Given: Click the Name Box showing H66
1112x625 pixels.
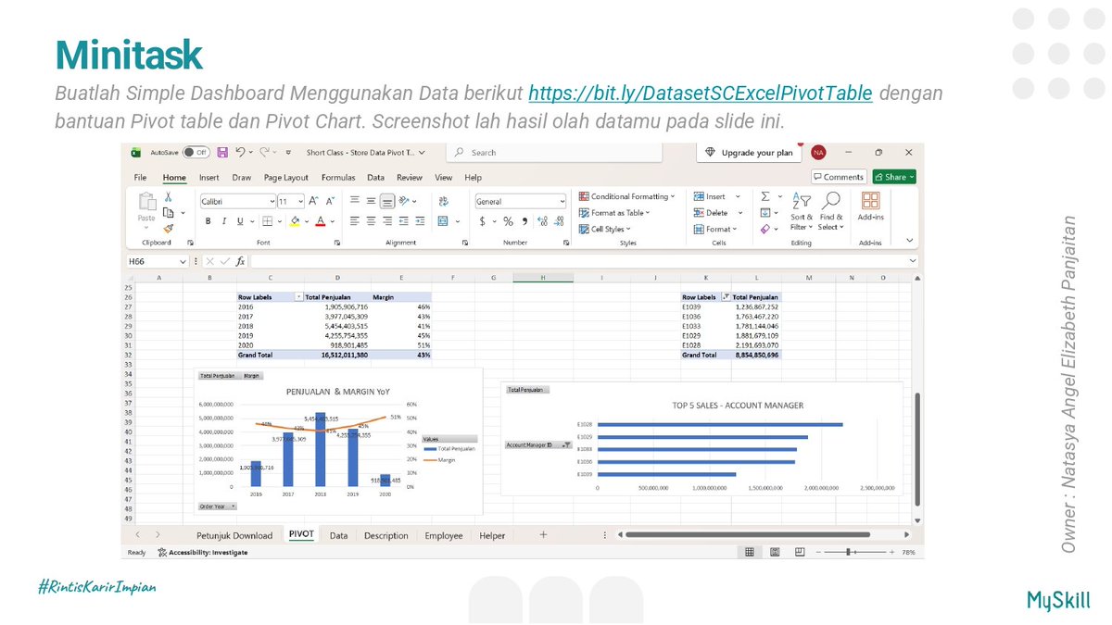Looking at the screenshot, I should [157, 262].
